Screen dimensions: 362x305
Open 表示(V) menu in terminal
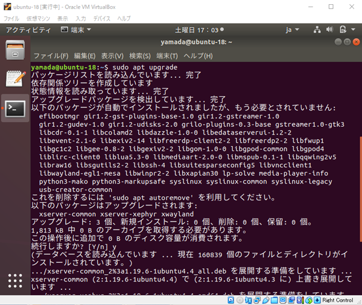pos(112,56)
